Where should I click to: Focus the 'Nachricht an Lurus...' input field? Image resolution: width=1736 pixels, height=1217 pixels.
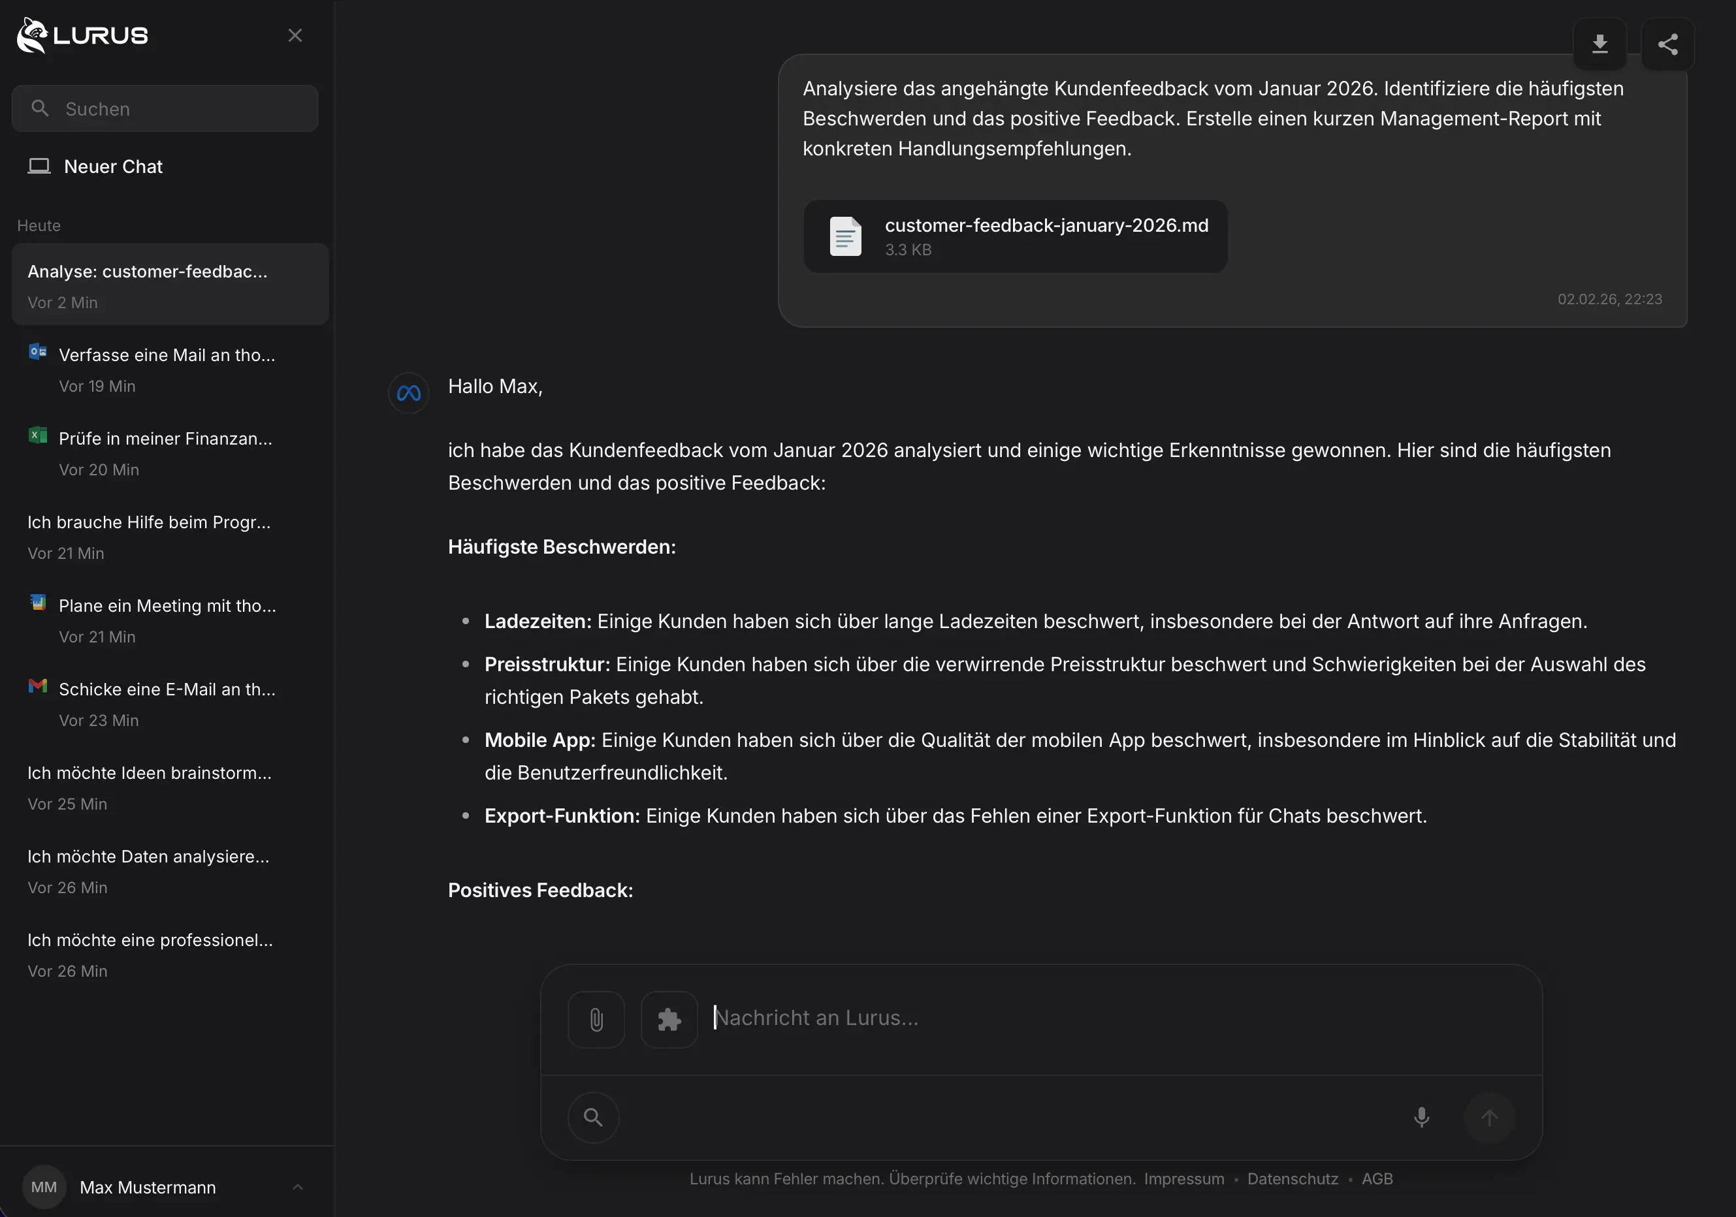pos(1059,1019)
